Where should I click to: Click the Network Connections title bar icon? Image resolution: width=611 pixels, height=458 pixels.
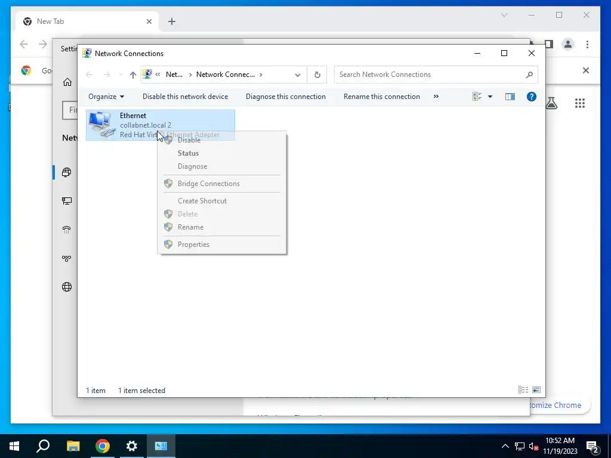click(87, 53)
